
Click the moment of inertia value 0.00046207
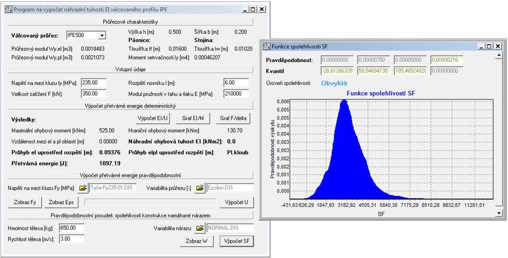(x=208, y=57)
